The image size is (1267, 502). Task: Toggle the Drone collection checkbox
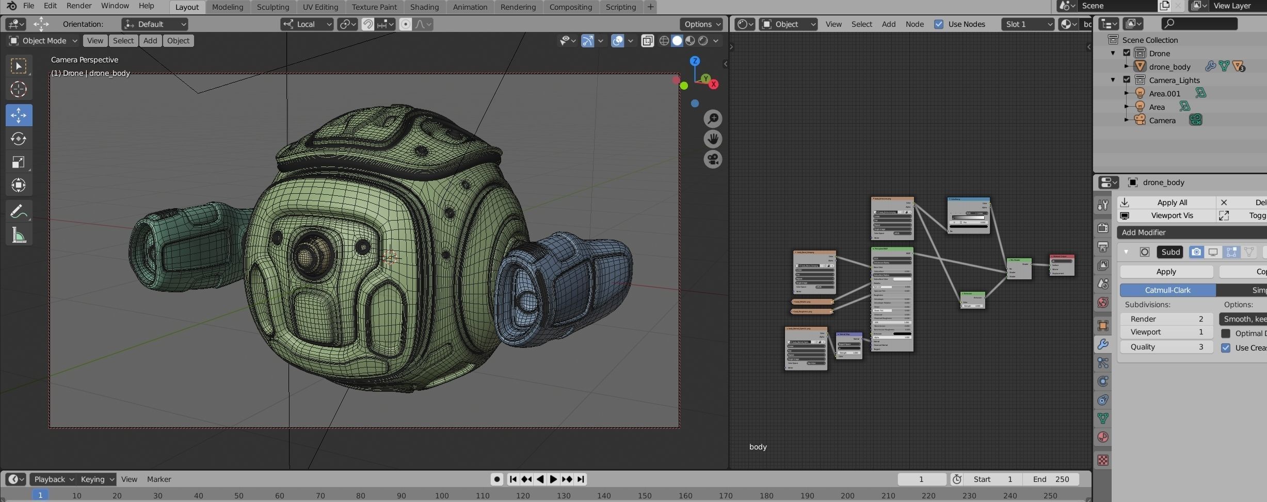pyautogui.click(x=1127, y=53)
